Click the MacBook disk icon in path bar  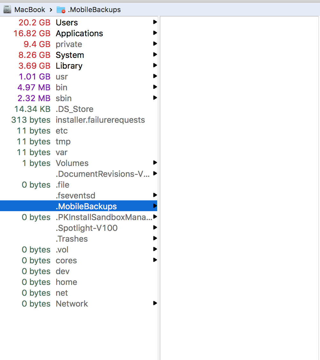[7, 10]
